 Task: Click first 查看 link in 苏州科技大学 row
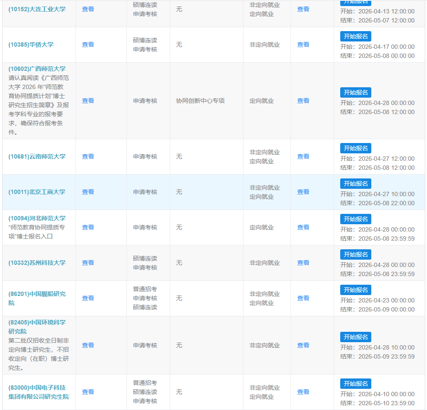pos(88,263)
